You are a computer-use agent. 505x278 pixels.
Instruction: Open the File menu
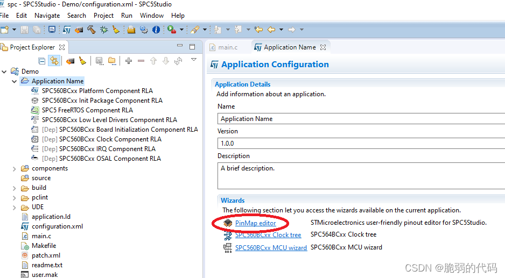[x=4, y=16]
